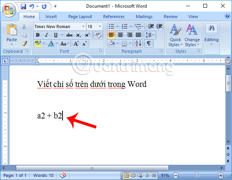The height and width of the screenshot is (180, 232).
Task: Apply the yellow text highlight color
Action: point(38,43)
